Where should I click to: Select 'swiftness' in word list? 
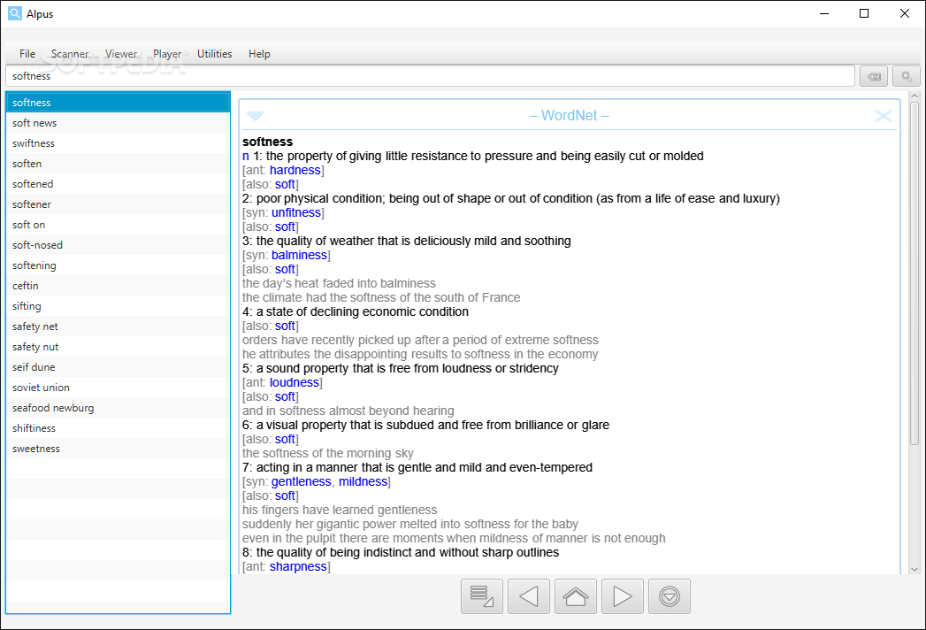(x=119, y=143)
